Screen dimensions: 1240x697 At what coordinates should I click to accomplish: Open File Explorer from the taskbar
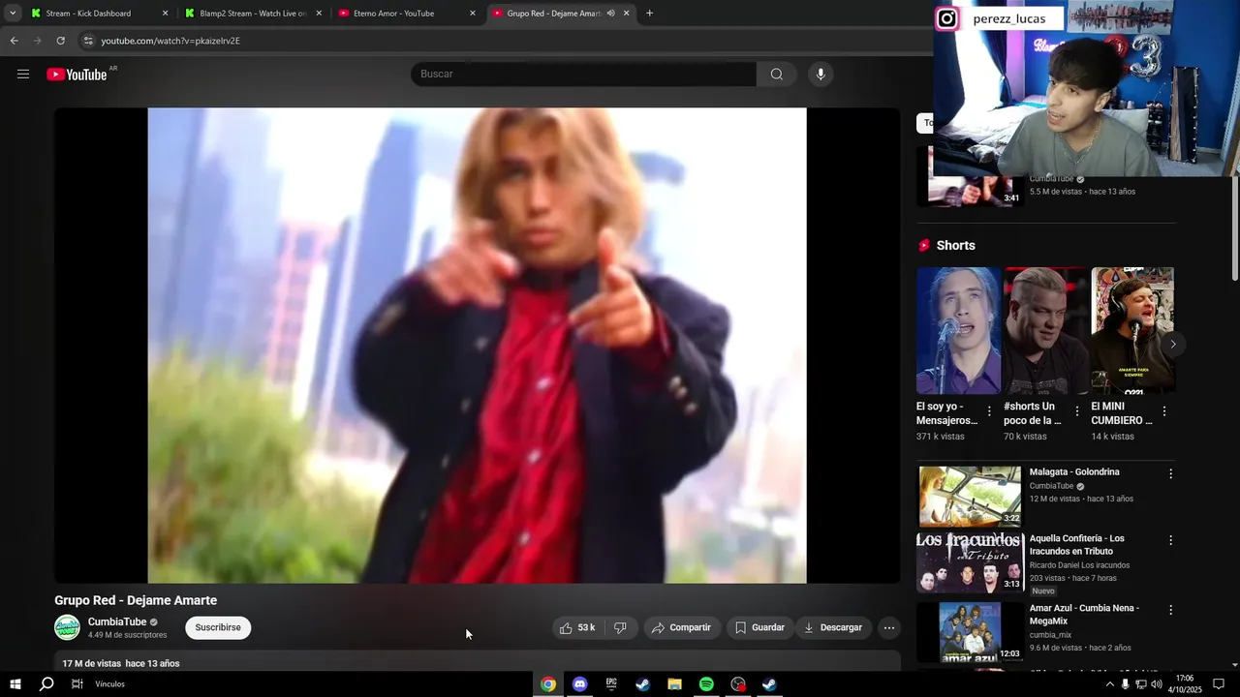click(674, 684)
